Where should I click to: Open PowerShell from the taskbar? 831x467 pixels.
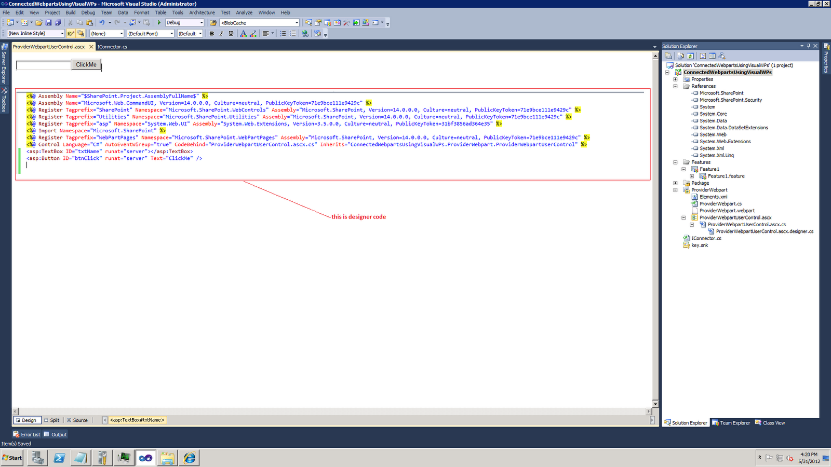(x=60, y=458)
